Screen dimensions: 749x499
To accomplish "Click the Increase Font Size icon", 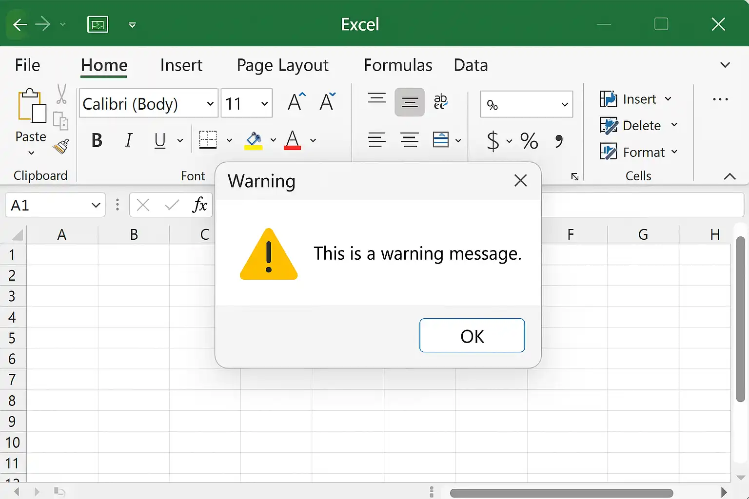I will pyautogui.click(x=296, y=102).
